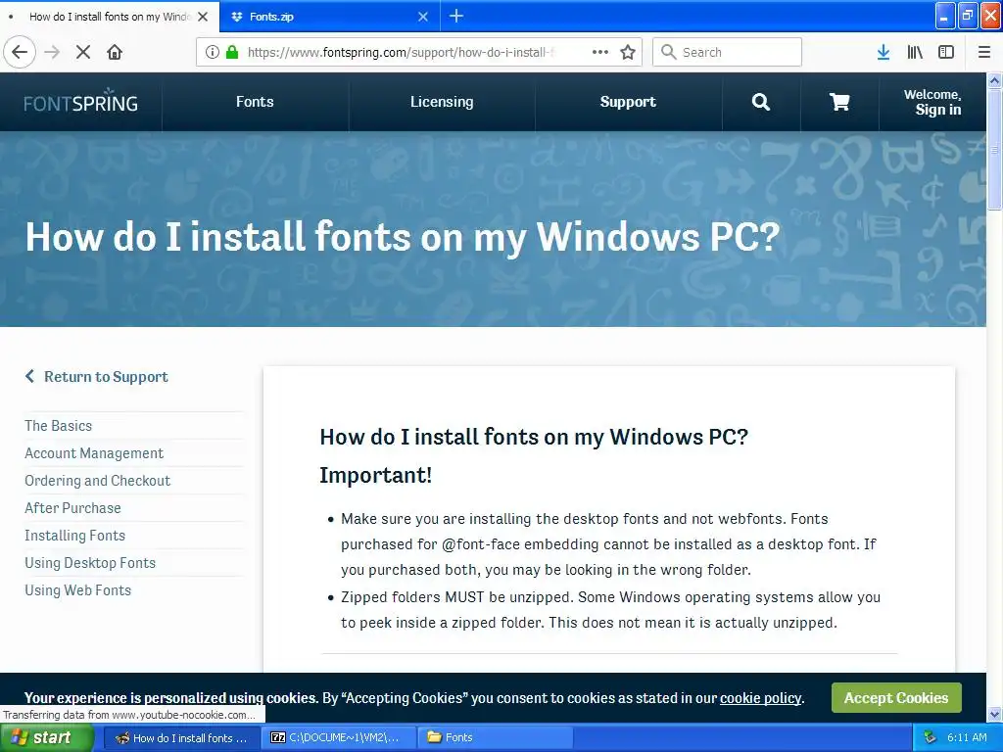1003x752 pixels.
Task: Open page actions three-dot menu
Action: 600,52
